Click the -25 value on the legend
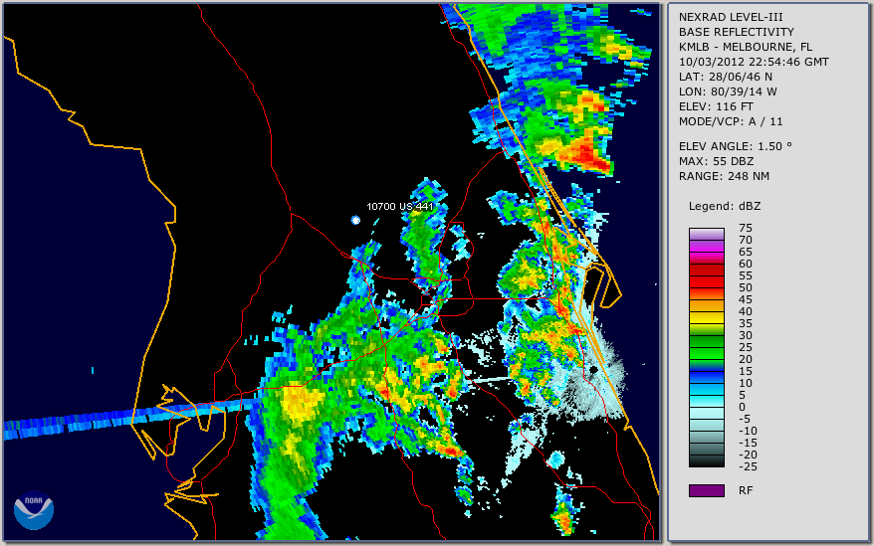The height and width of the screenshot is (546, 874). (x=746, y=466)
